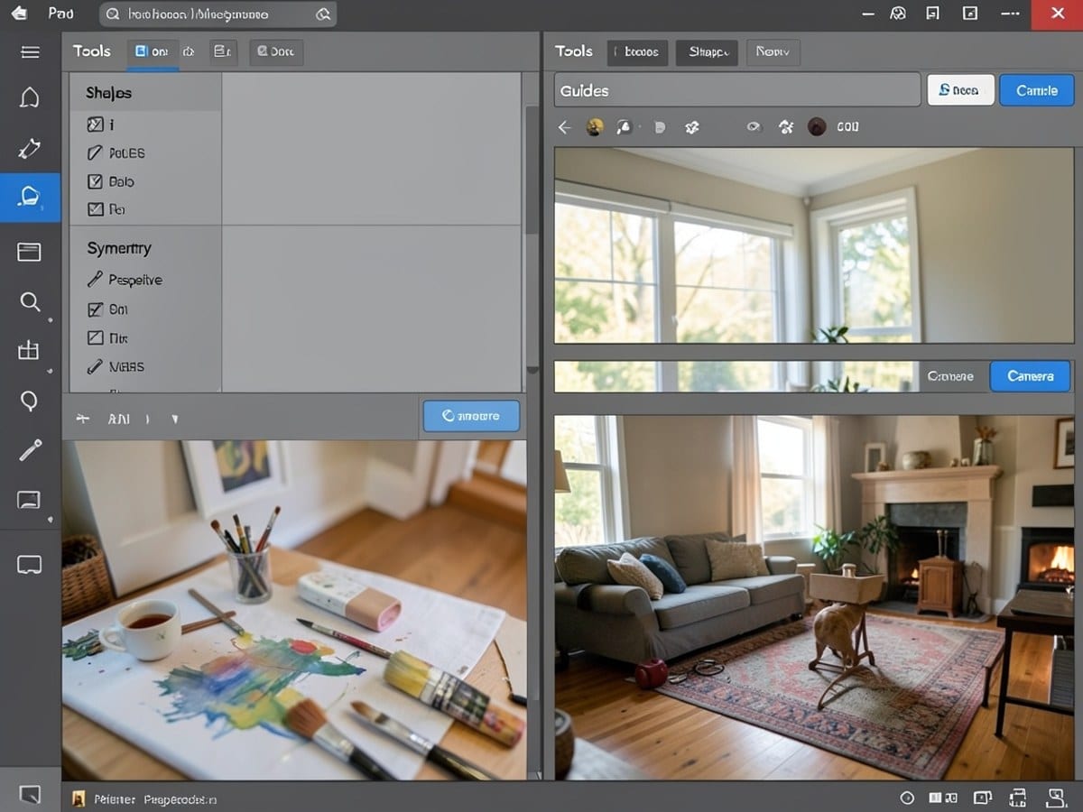The image size is (1083, 812).
Task: Select the living room photo with the fireplace
Action: (x=814, y=597)
